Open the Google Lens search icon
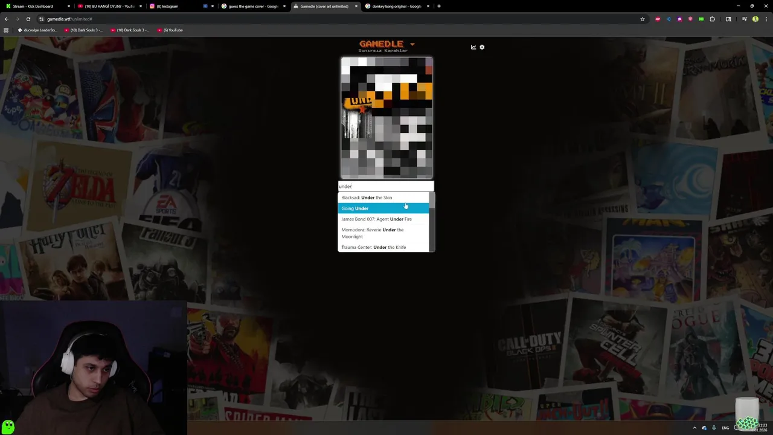The width and height of the screenshot is (773, 435). [x=728, y=19]
